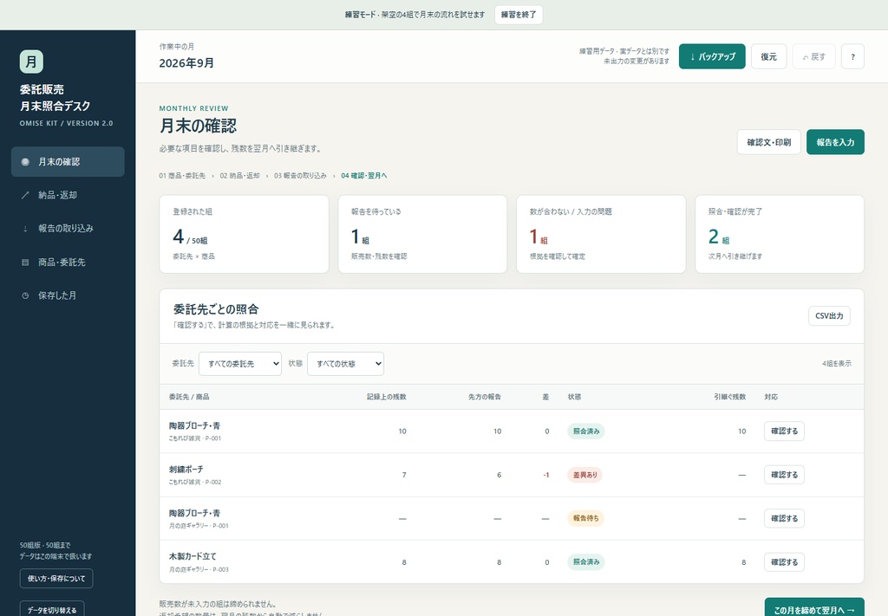
Task: Go to step 03 報告の取り込み breadcrumb
Action: (300, 176)
